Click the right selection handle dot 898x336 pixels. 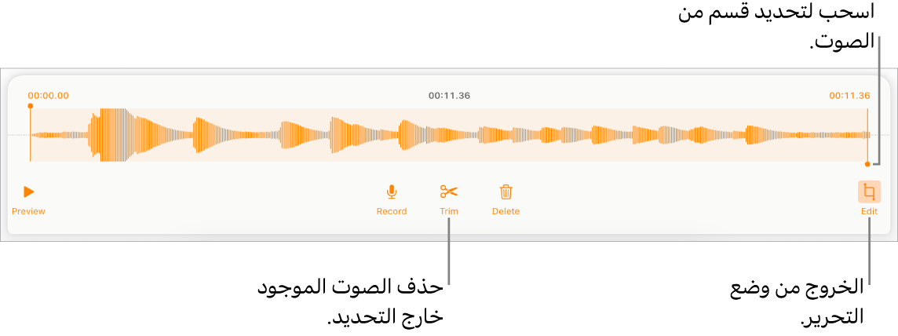pos(867,164)
